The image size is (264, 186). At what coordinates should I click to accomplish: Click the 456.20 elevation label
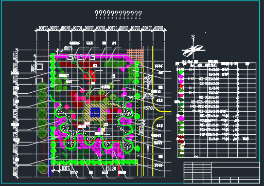(111, 169)
